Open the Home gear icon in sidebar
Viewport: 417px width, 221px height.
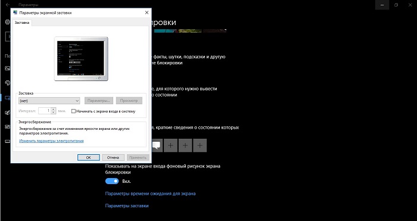click(x=7, y=22)
